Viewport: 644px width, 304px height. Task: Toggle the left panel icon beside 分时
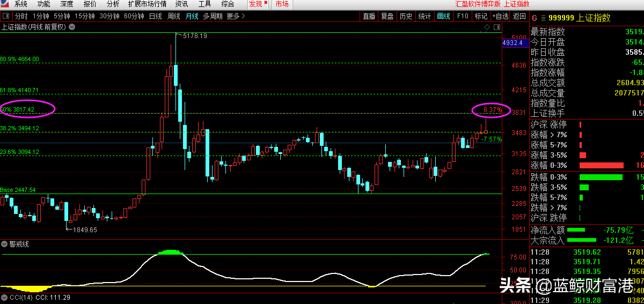(6, 16)
